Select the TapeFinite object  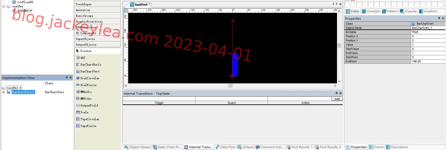(86, 126)
